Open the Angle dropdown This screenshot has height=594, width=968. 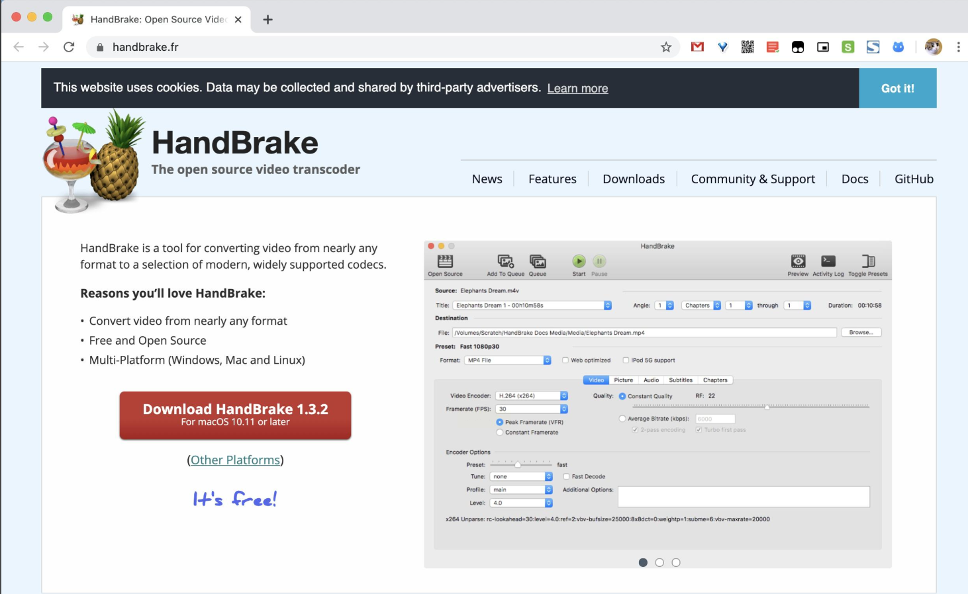click(664, 306)
